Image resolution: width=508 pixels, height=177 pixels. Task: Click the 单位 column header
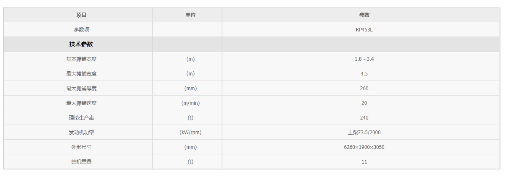click(190, 15)
